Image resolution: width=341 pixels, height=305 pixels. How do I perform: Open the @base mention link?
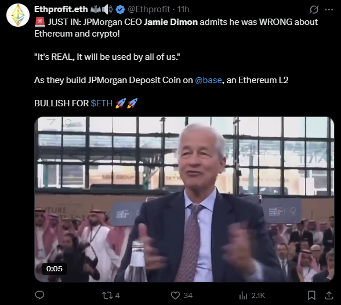(x=208, y=80)
